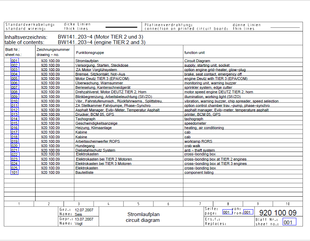Open sheet 015 Geschwindigkeitsanzeige link
Viewport: 310px width, 241px height.
click(x=15, y=123)
